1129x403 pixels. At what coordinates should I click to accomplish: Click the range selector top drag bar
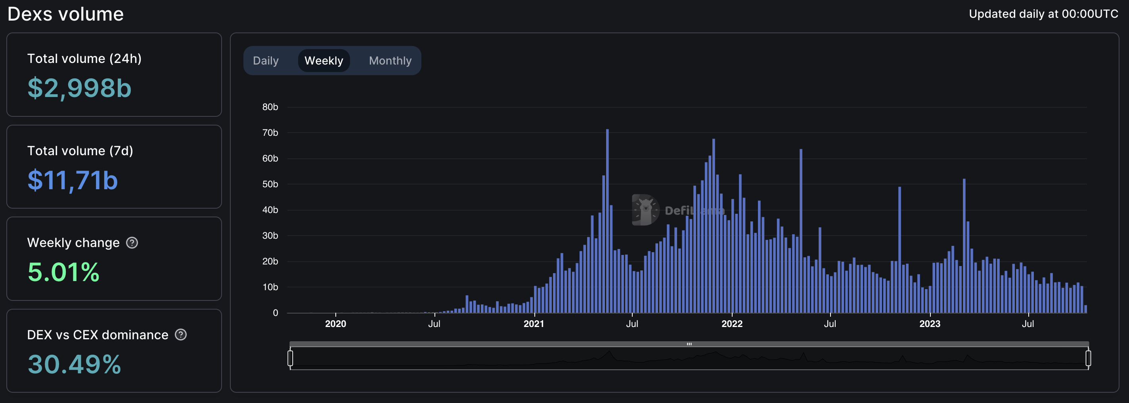click(x=689, y=344)
